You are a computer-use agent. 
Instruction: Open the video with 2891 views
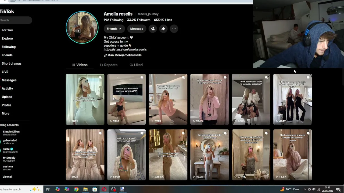tap(85, 99)
